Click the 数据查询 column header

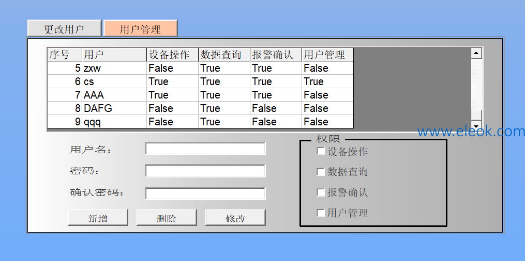(224, 55)
